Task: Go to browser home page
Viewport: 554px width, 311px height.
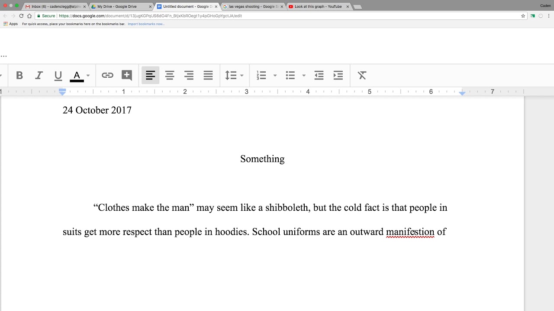Action: (x=29, y=16)
